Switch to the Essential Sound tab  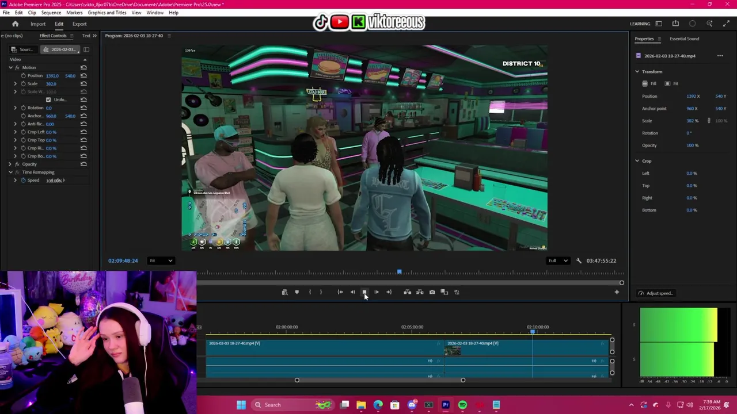pos(684,39)
